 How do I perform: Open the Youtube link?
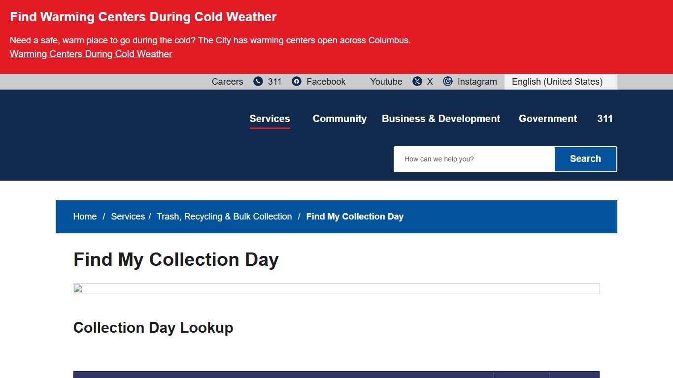[386, 81]
